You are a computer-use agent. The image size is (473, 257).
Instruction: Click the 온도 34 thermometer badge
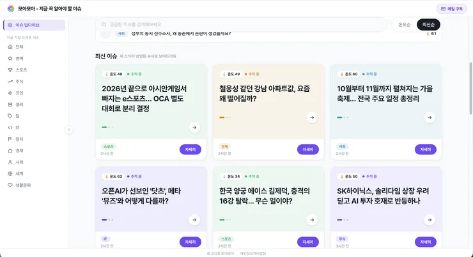(x=231, y=177)
